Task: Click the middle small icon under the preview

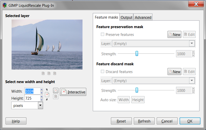Action: tap(49, 74)
